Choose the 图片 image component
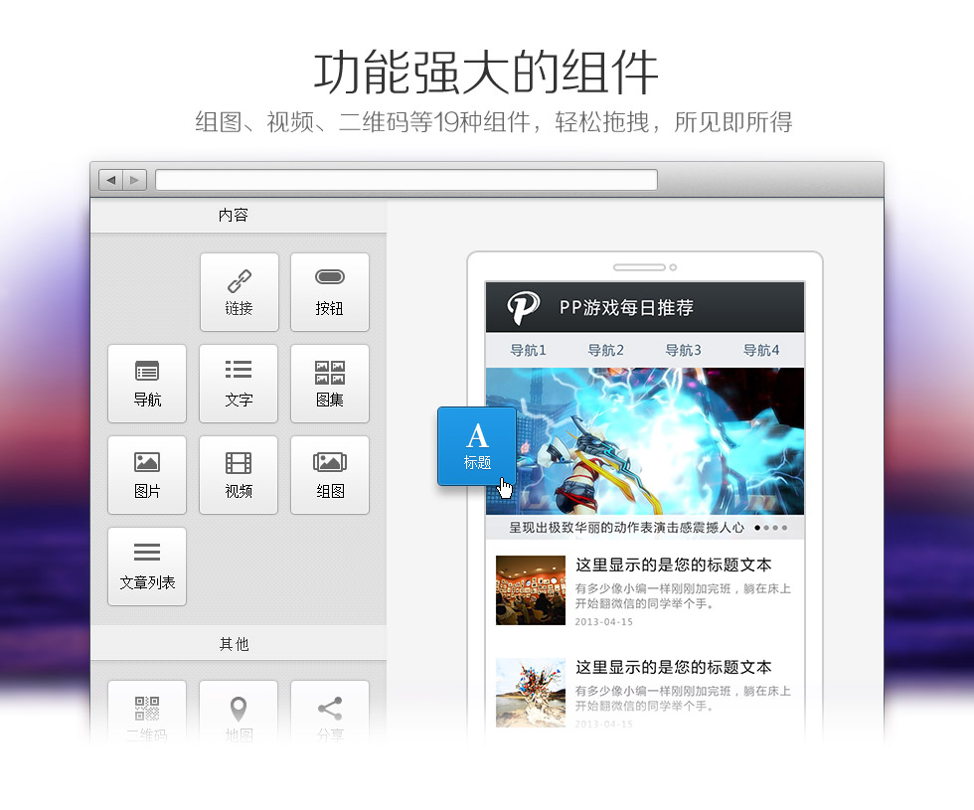 147,475
